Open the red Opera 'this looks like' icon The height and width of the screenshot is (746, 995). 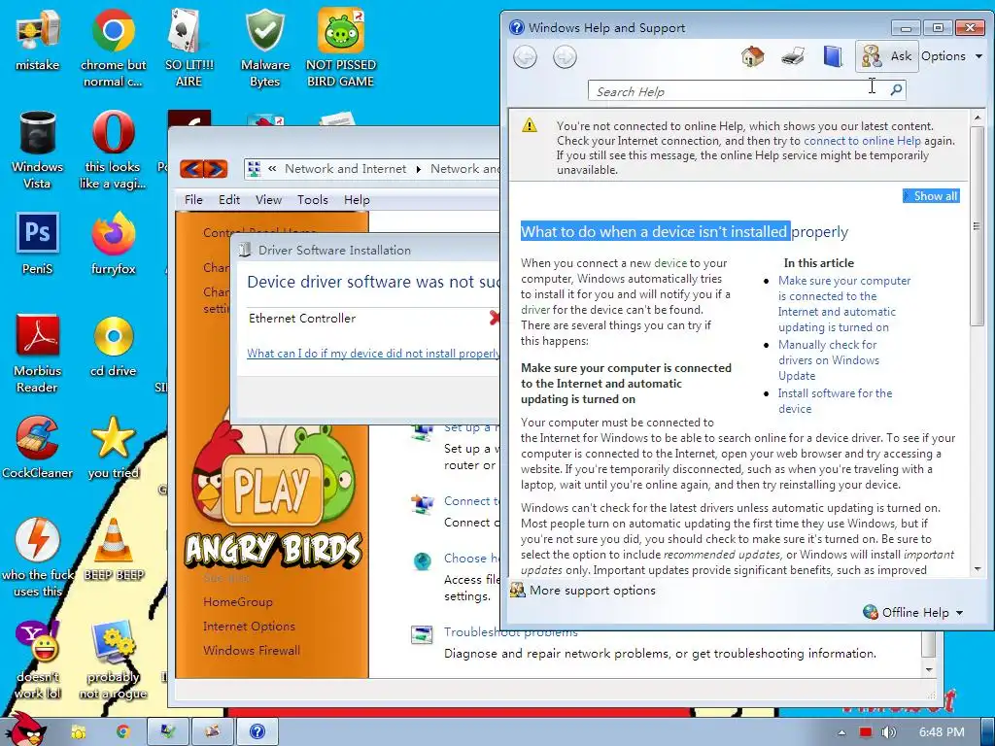point(113,150)
